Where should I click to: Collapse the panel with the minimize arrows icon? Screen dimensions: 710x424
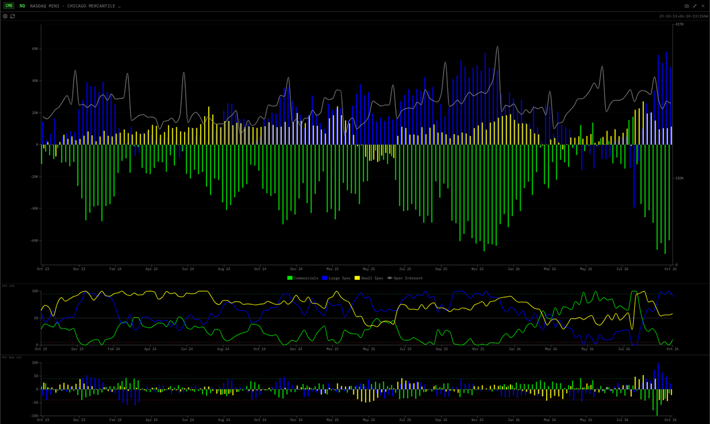click(x=695, y=6)
